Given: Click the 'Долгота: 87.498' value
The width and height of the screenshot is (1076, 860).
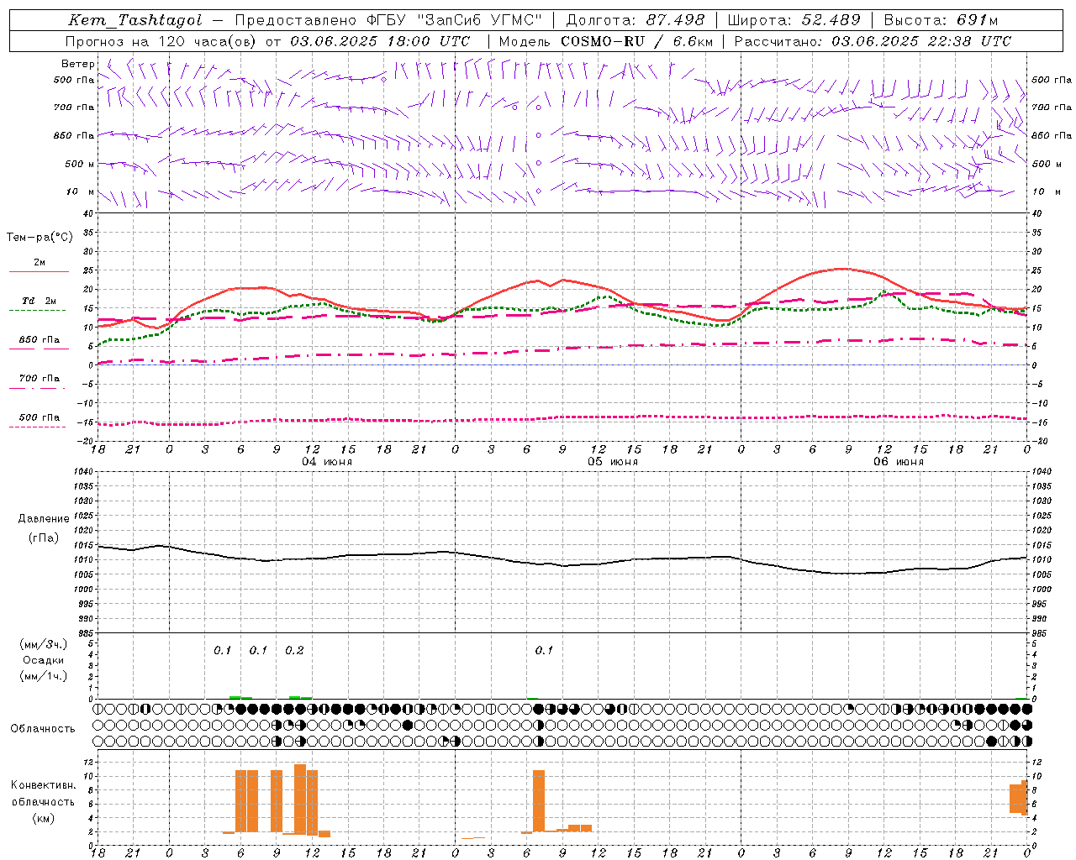Looking at the screenshot, I should pos(636,20).
